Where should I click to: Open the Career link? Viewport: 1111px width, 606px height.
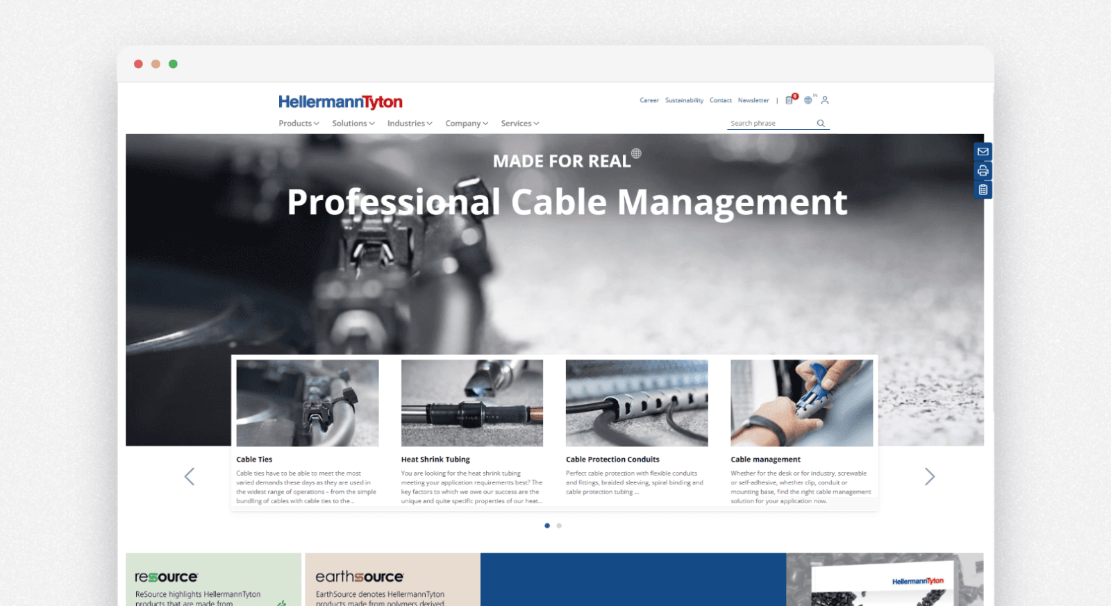(649, 100)
